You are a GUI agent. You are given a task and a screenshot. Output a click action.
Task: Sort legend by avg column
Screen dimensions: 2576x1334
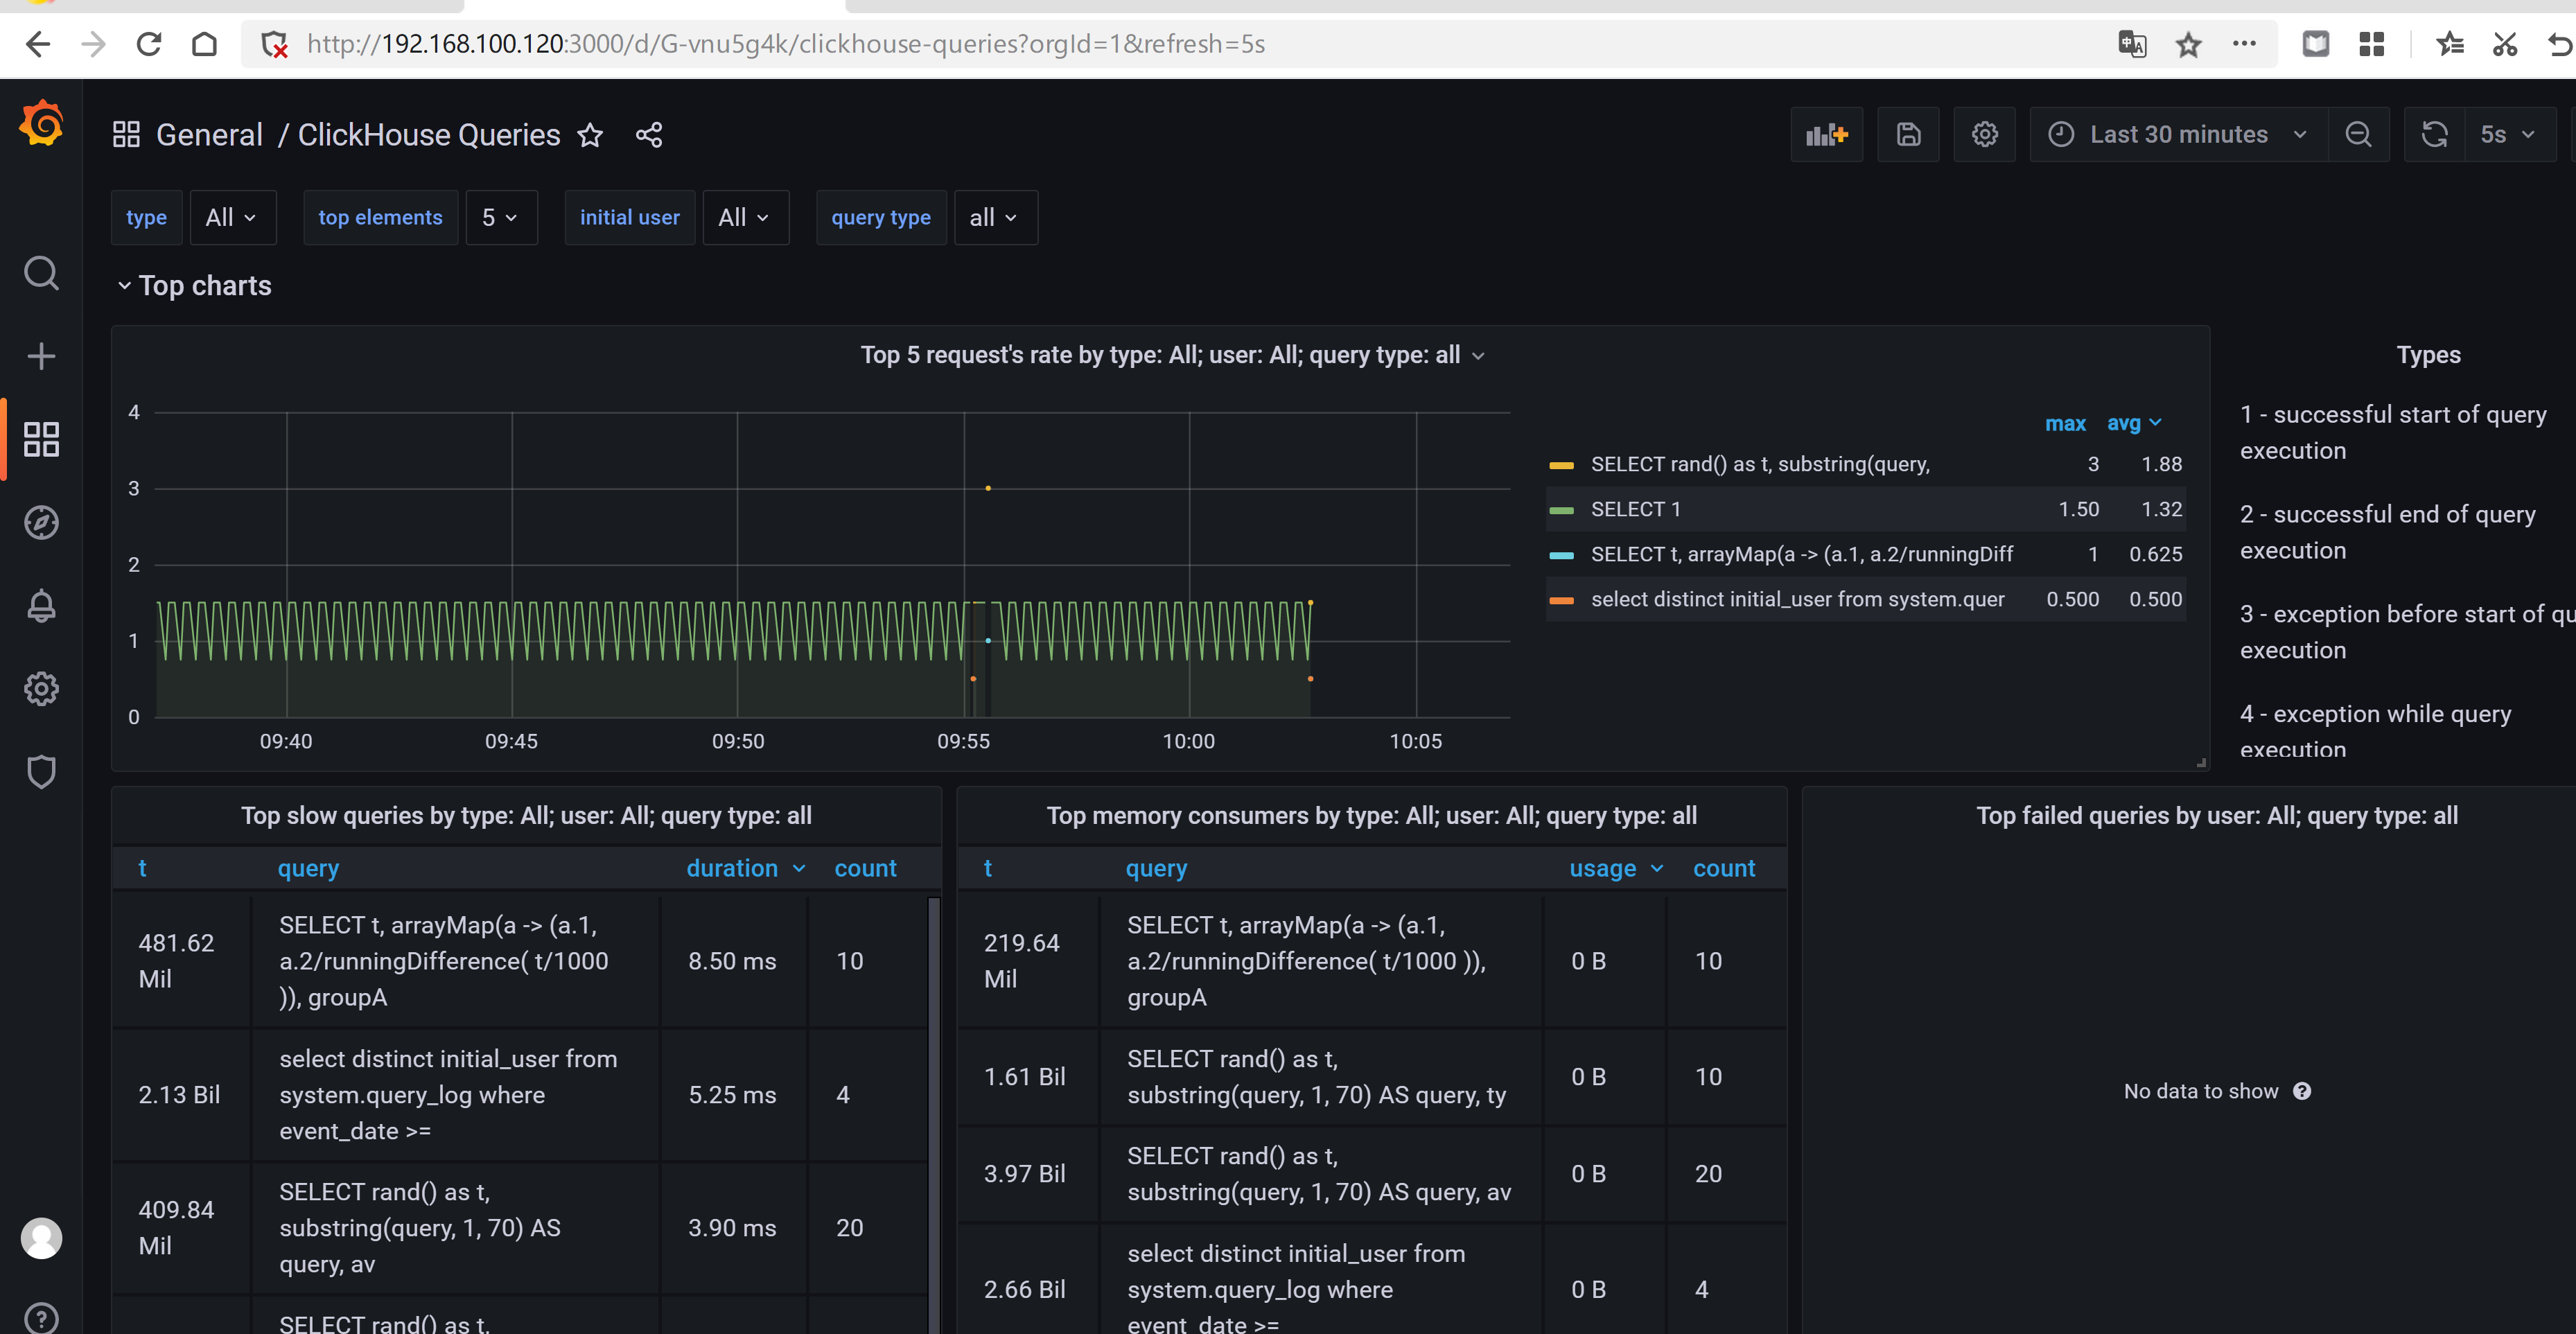(2134, 423)
